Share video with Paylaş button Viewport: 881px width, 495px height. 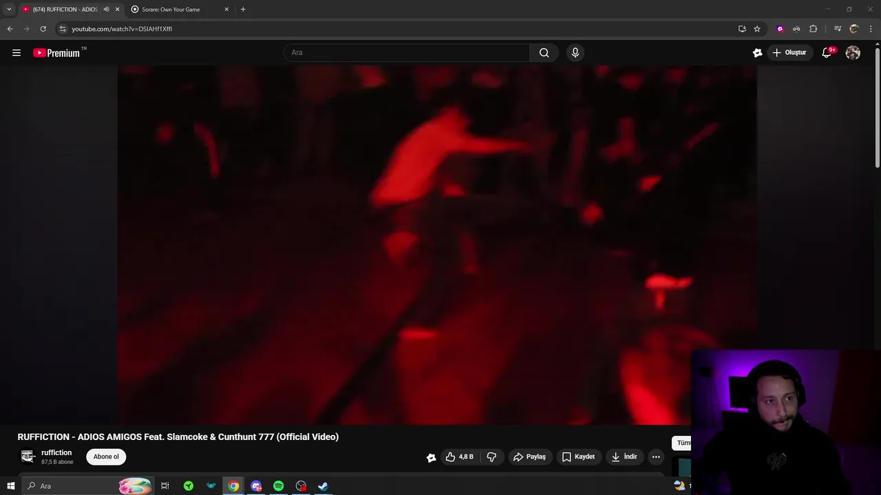[529, 456]
